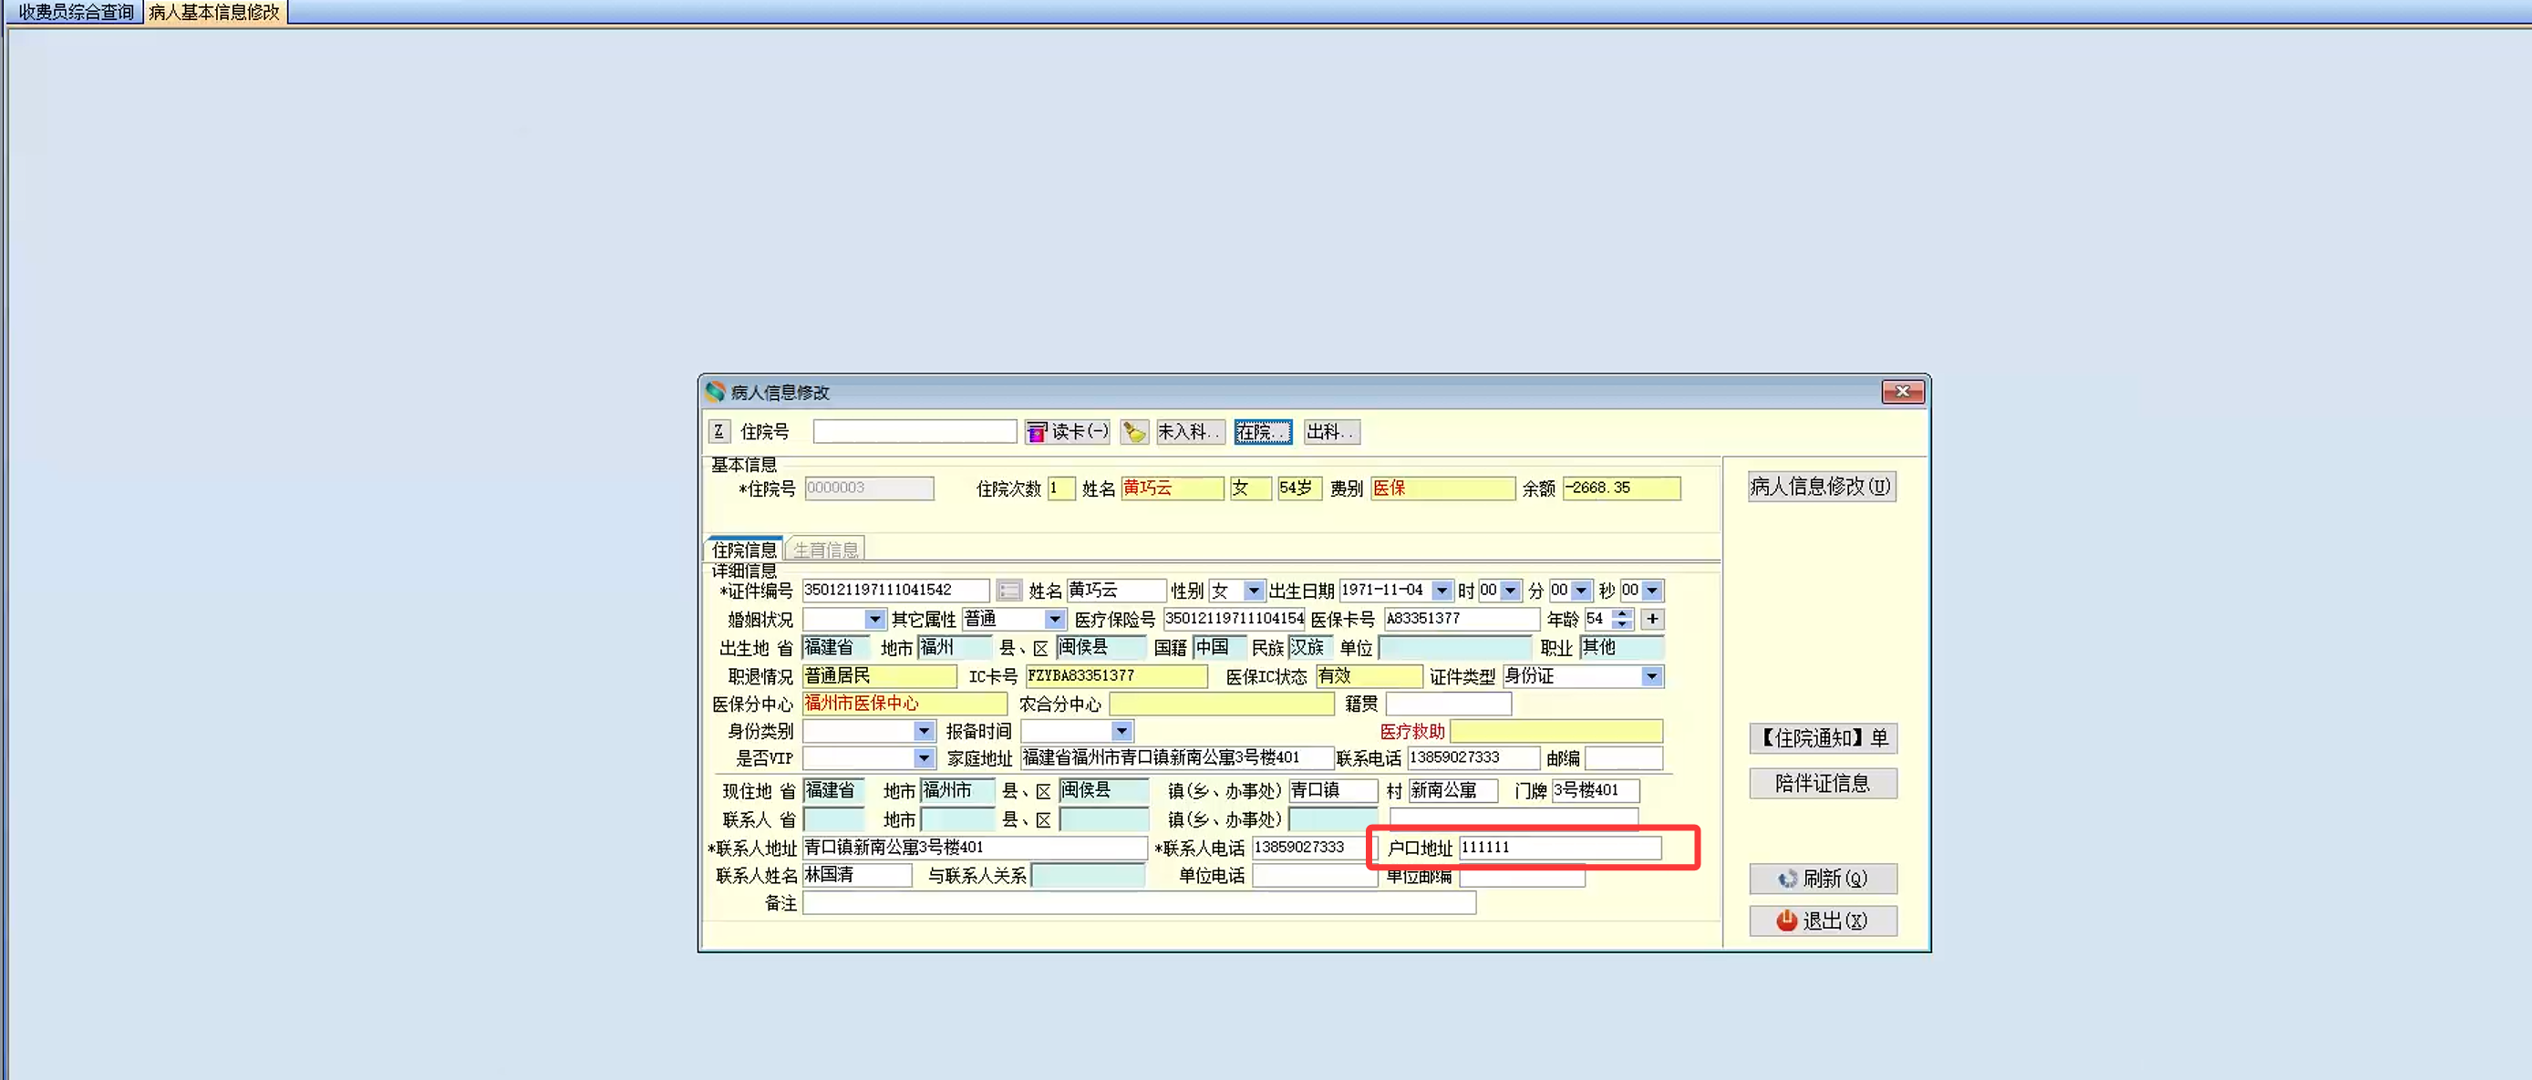Image resolution: width=2532 pixels, height=1080 pixels.
Task: Click the 【住院通知】单 button
Action: 1823,737
